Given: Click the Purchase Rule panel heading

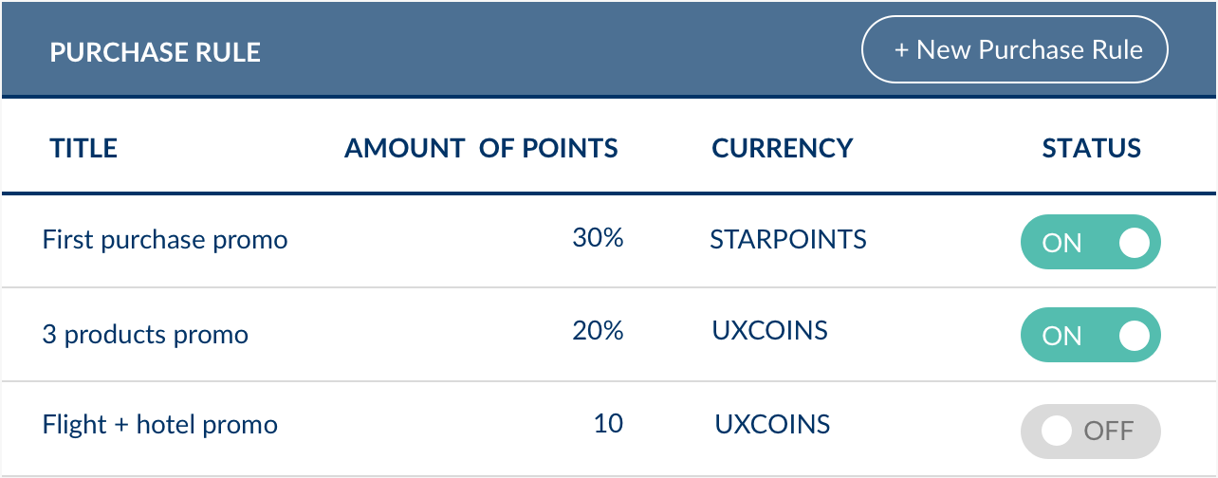Looking at the screenshot, I should [x=155, y=52].
